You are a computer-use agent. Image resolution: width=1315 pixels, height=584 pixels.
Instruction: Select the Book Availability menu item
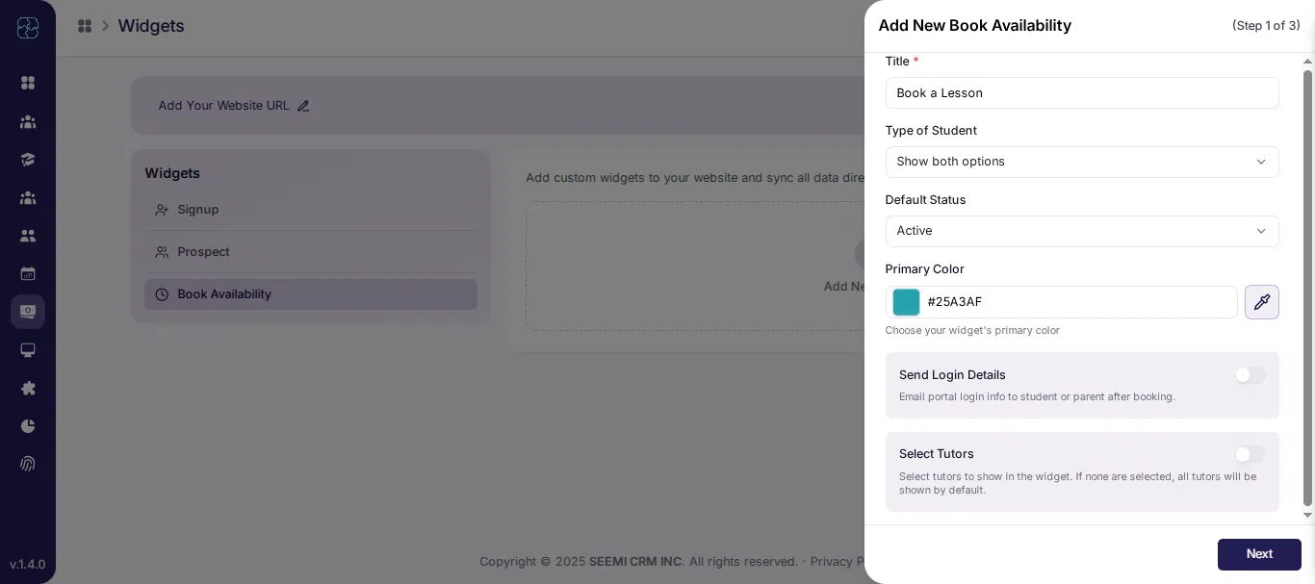311,294
